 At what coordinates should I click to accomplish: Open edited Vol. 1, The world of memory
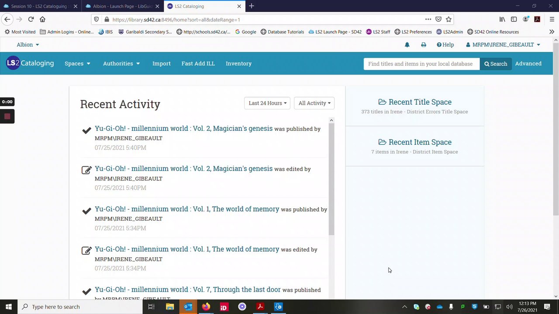click(x=187, y=249)
